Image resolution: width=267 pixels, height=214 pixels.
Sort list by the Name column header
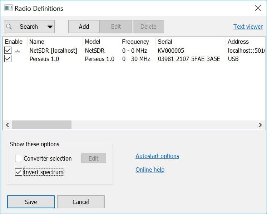point(37,42)
